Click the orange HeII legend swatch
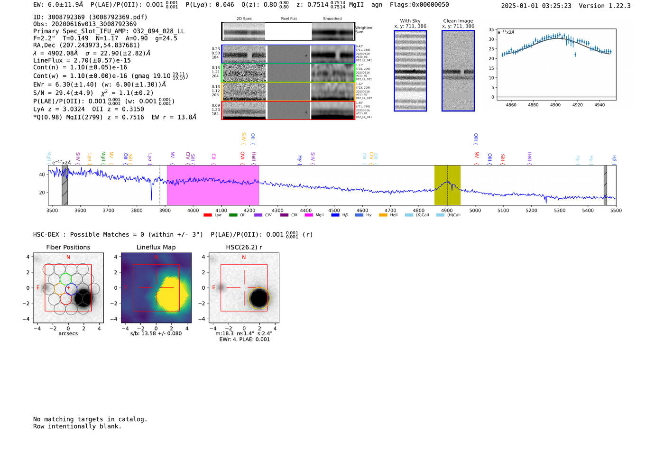This screenshot has height=452, width=664. pos(383,215)
